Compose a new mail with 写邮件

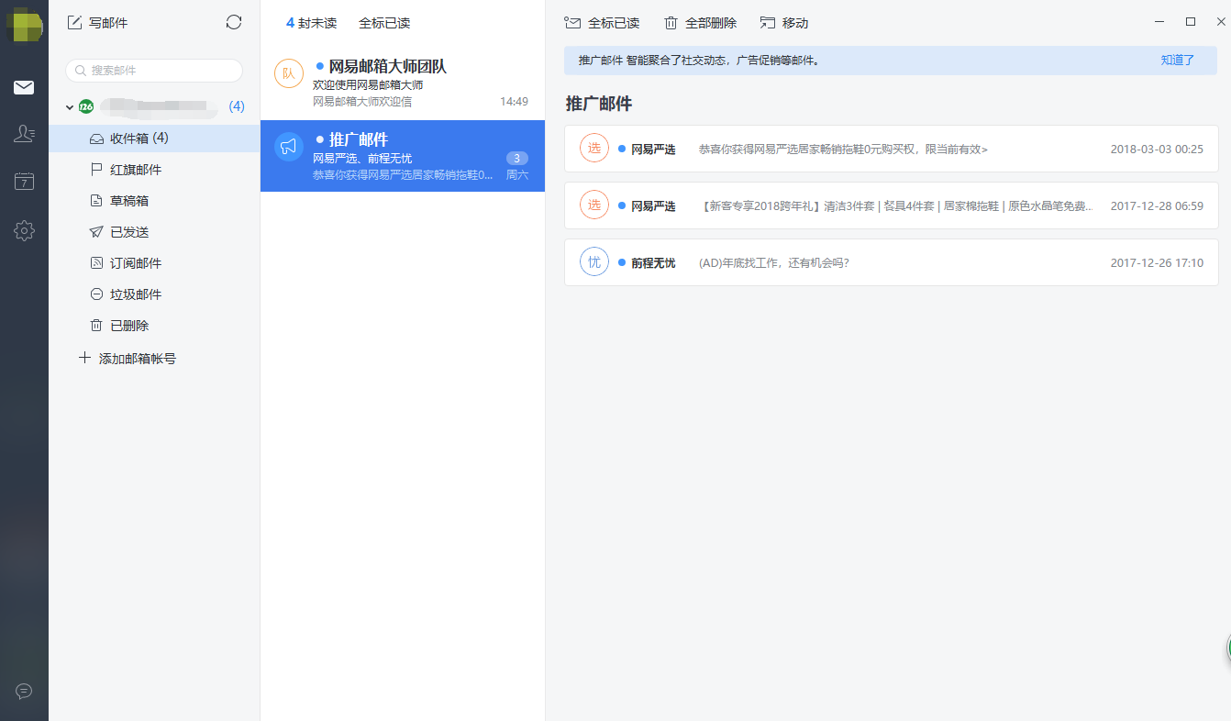click(97, 23)
